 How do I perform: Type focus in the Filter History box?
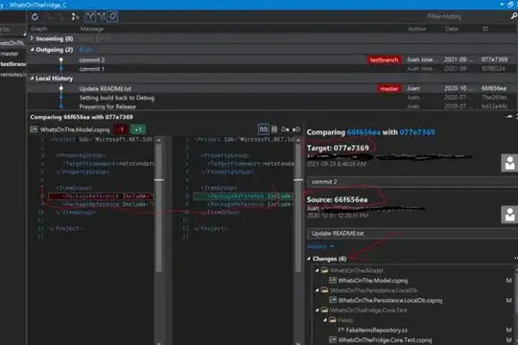coord(466,16)
